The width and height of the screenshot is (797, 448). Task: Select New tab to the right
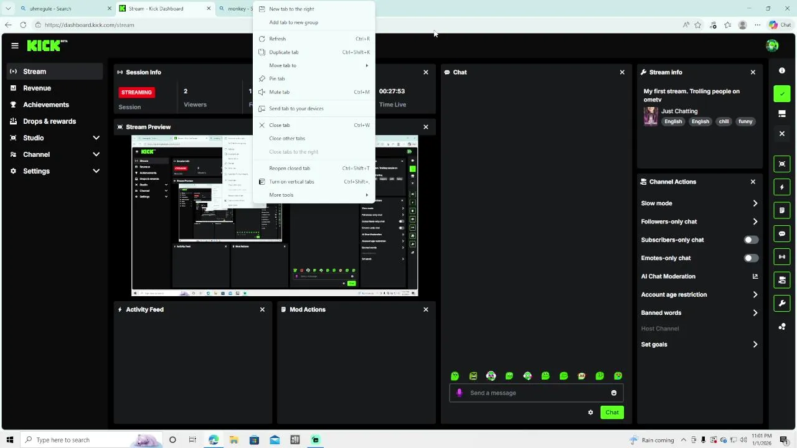pyautogui.click(x=314, y=9)
